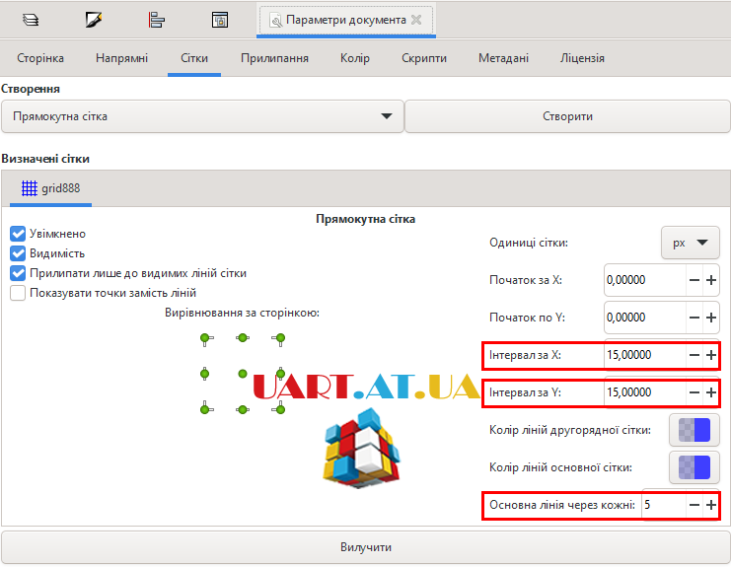This screenshot has width=731, height=567.
Task: Open the major grid line color swatch
Action: coord(694,467)
